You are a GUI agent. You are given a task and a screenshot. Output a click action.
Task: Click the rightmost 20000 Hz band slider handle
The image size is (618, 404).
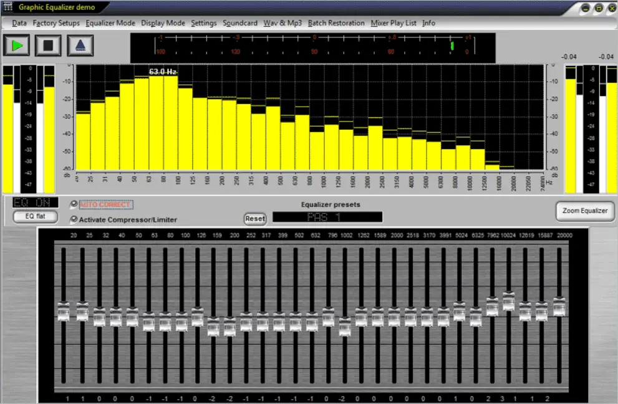tap(559, 307)
